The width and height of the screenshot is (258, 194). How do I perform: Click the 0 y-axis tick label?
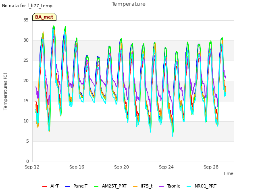pos(27,162)
